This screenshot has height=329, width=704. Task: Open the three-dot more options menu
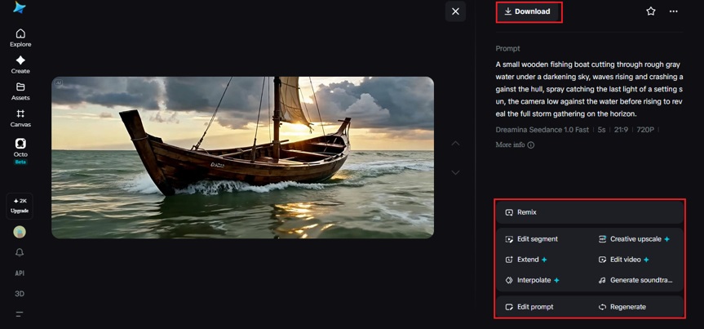point(674,11)
